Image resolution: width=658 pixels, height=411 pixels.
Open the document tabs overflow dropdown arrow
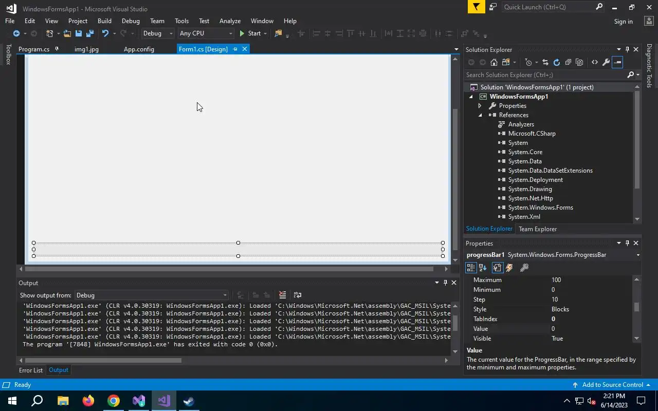click(456, 49)
